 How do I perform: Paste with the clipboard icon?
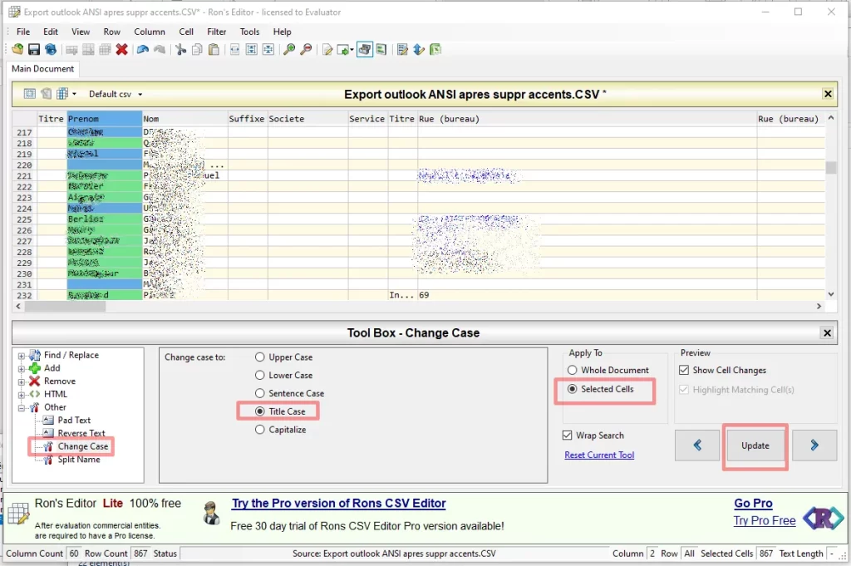[x=214, y=49]
